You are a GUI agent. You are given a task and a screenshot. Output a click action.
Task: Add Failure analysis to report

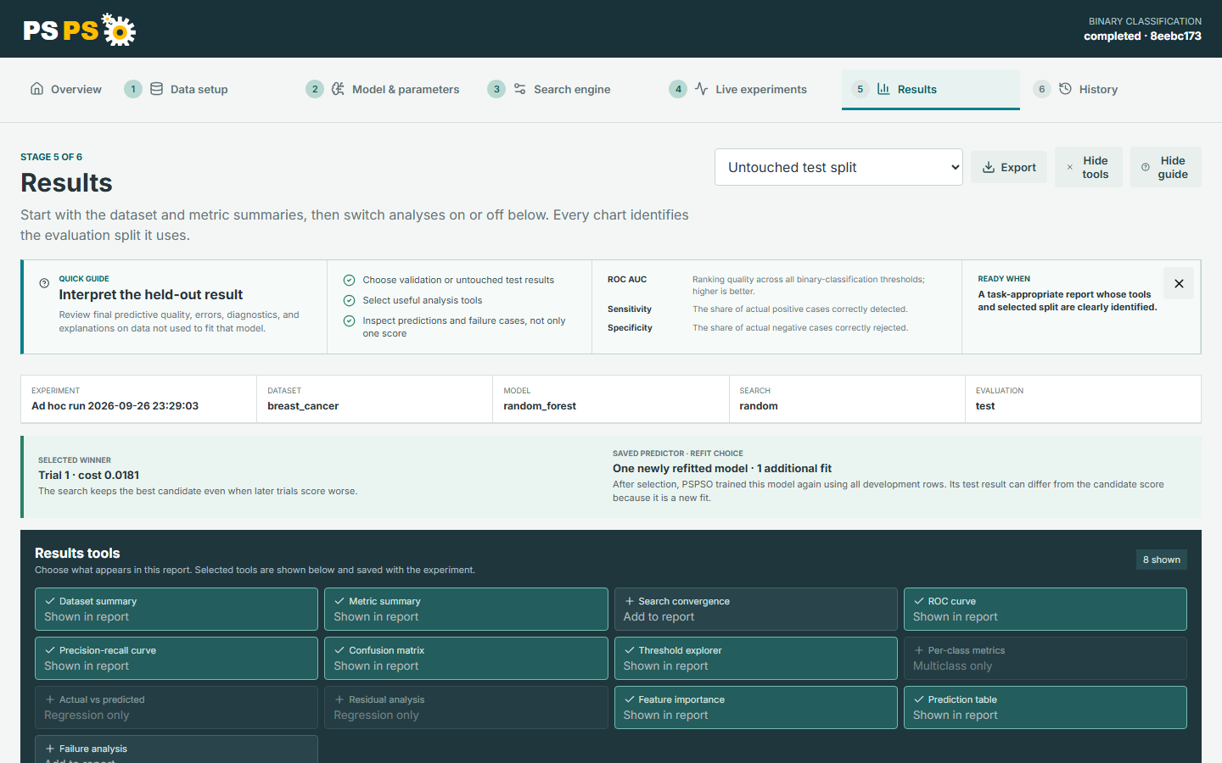(177, 749)
